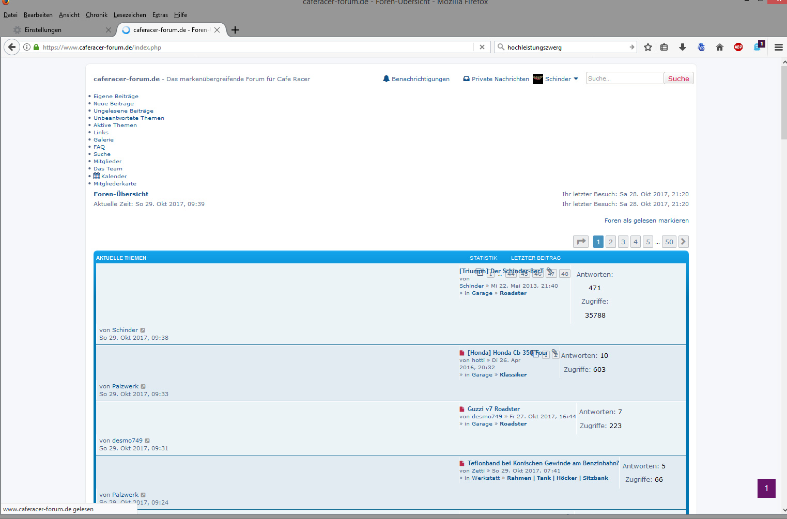Screen dimensions: 787x519
Task: Submit search bar go arrow
Action: point(631,47)
